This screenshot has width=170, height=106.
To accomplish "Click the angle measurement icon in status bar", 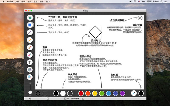I will pos(83,99).
